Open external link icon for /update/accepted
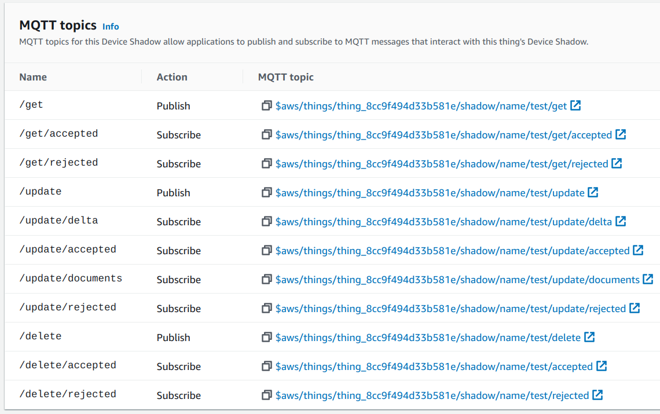 click(x=638, y=250)
